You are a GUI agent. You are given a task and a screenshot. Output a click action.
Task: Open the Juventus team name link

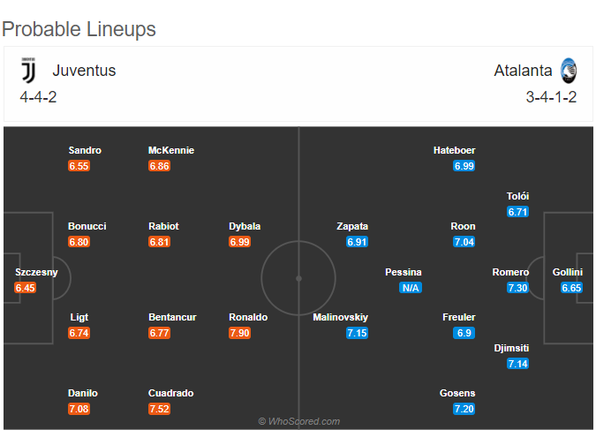(84, 71)
